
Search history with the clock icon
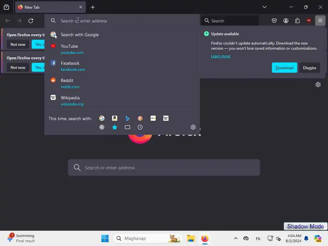tap(140, 127)
